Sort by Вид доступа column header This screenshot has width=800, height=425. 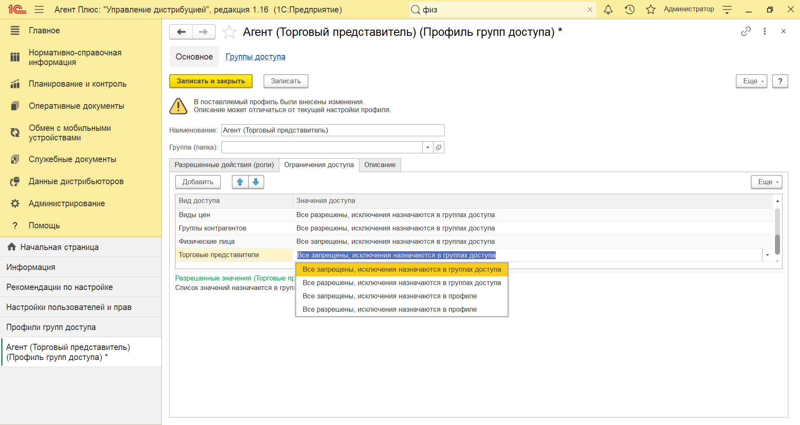pyautogui.click(x=234, y=201)
